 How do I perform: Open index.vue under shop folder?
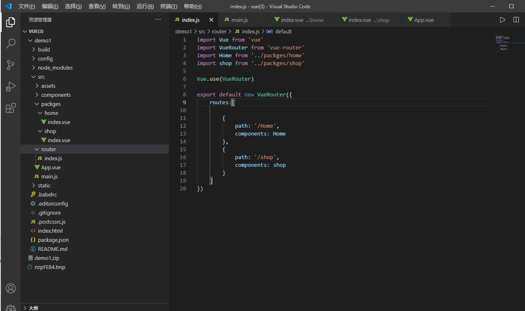95,140
